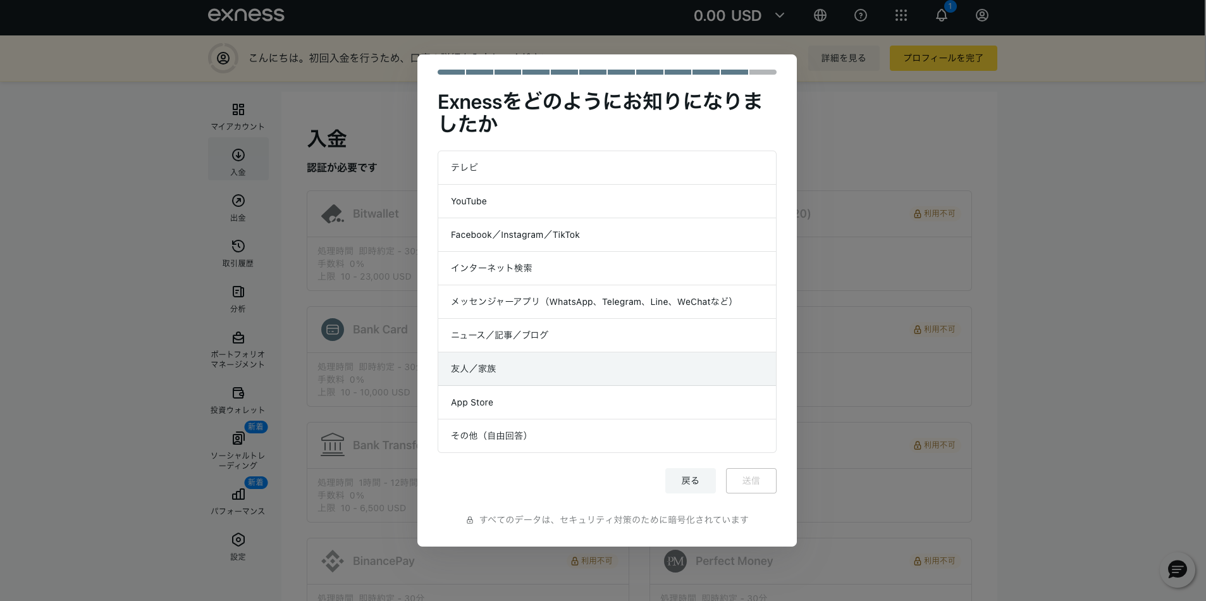Click the exness logo

click(246, 15)
